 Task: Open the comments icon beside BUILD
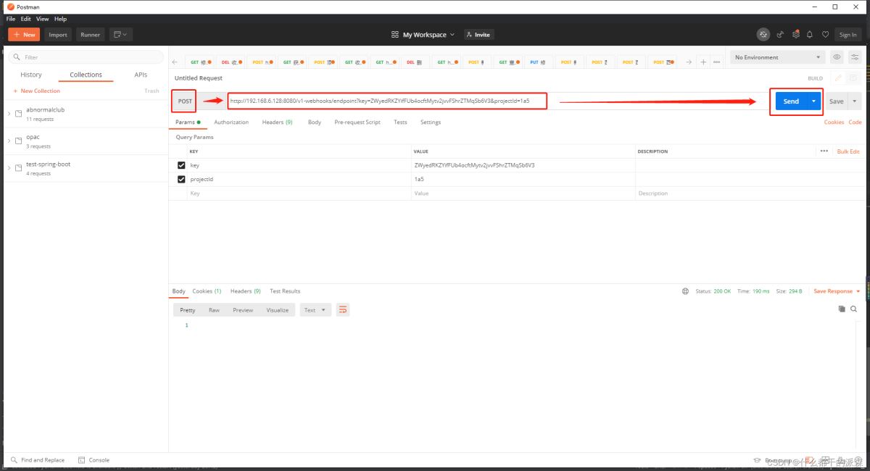click(853, 78)
